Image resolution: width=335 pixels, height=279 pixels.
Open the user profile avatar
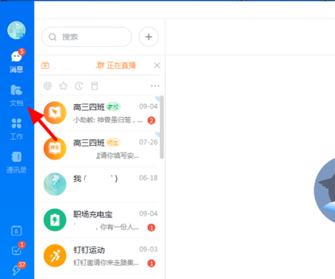(x=16, y=30)
